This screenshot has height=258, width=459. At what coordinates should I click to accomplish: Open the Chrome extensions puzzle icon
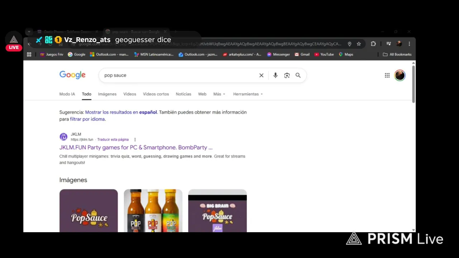point(373,44)
